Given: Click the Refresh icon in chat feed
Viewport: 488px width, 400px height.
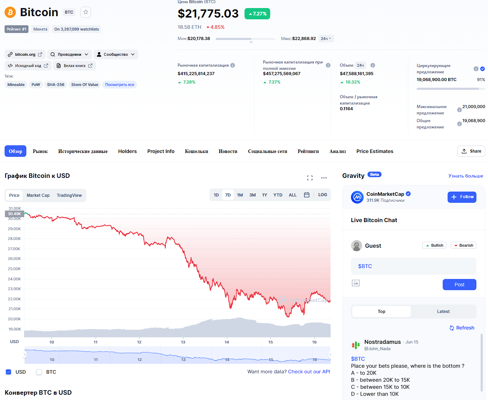Looking at the screenshot, I should point(452,328).
